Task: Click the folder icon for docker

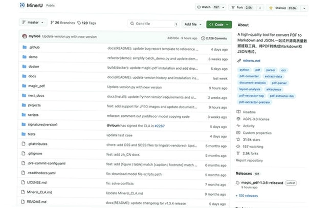Action: click(x=24, y=67)
